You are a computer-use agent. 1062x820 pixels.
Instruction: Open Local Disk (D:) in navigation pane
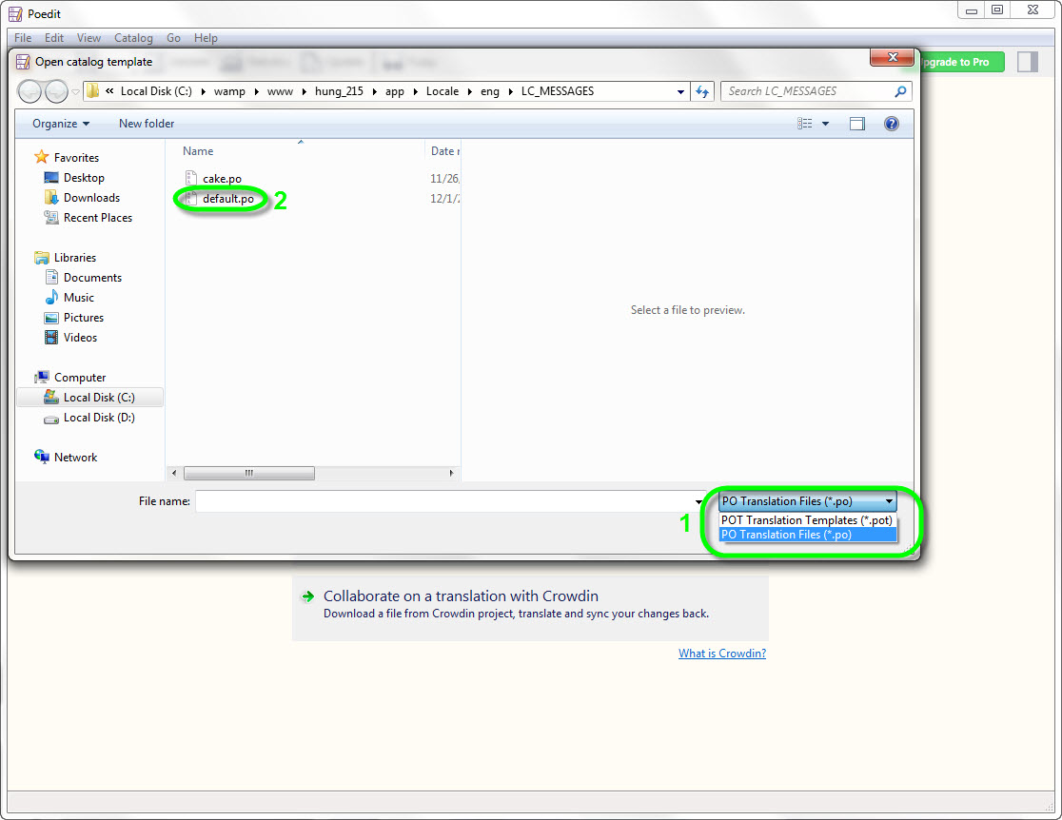(99, 417)
